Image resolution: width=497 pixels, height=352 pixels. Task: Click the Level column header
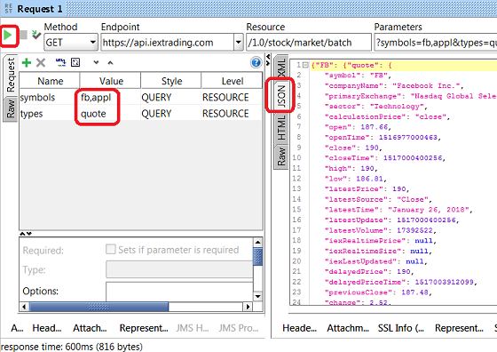coord(232,81)
